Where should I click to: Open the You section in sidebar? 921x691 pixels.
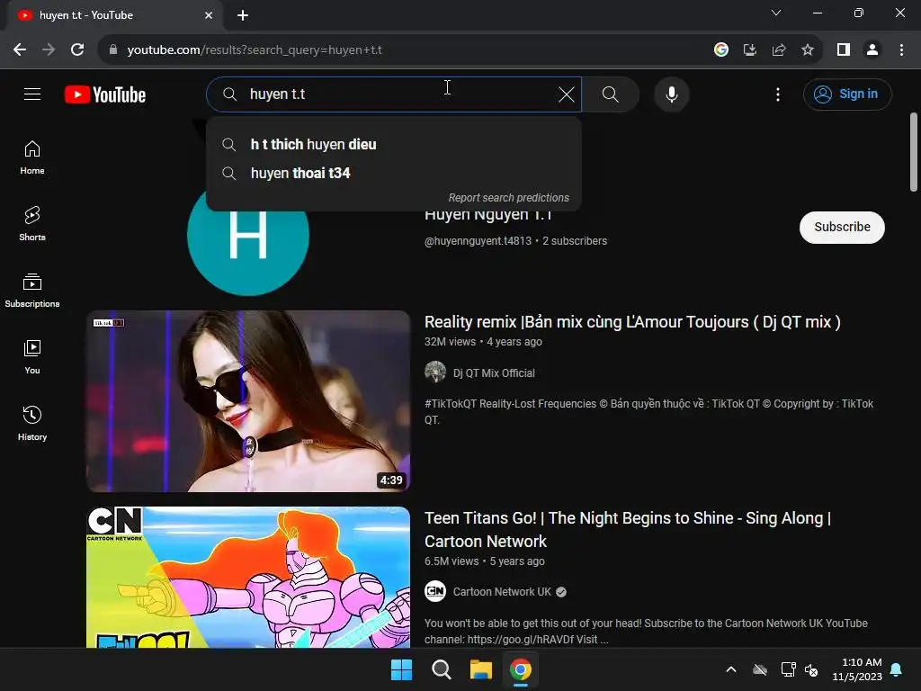point(32,356)
